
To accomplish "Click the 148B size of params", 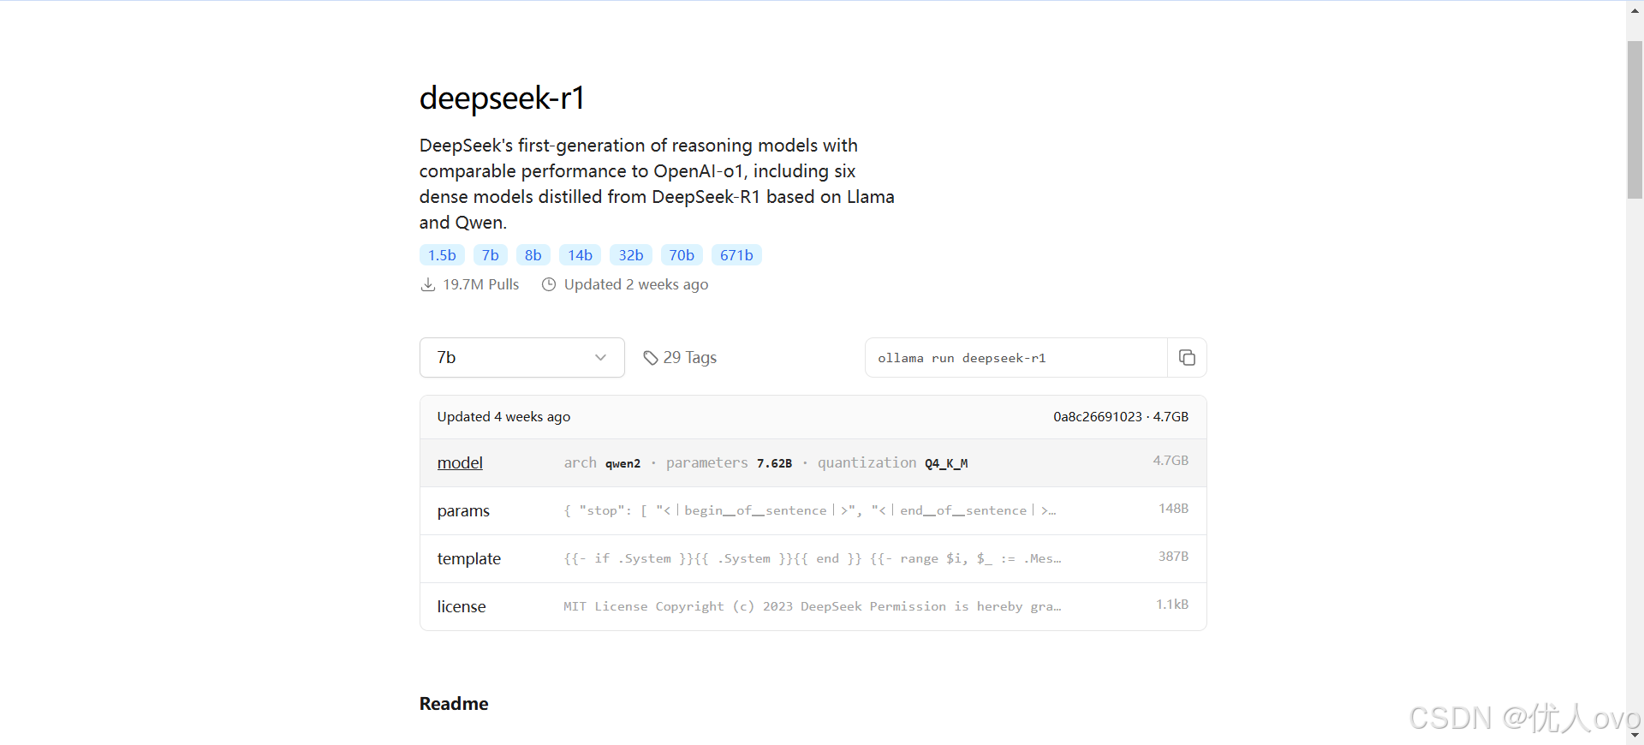I will click(x=1173, y=509).
